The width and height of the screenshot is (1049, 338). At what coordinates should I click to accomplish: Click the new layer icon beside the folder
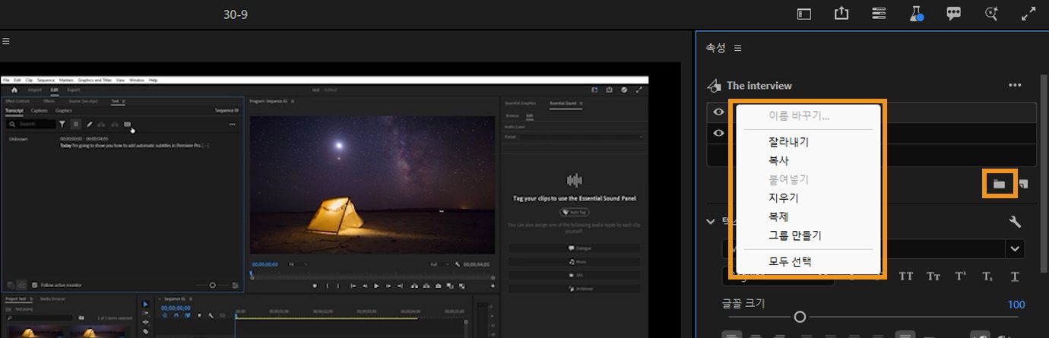pos(1024,184)
